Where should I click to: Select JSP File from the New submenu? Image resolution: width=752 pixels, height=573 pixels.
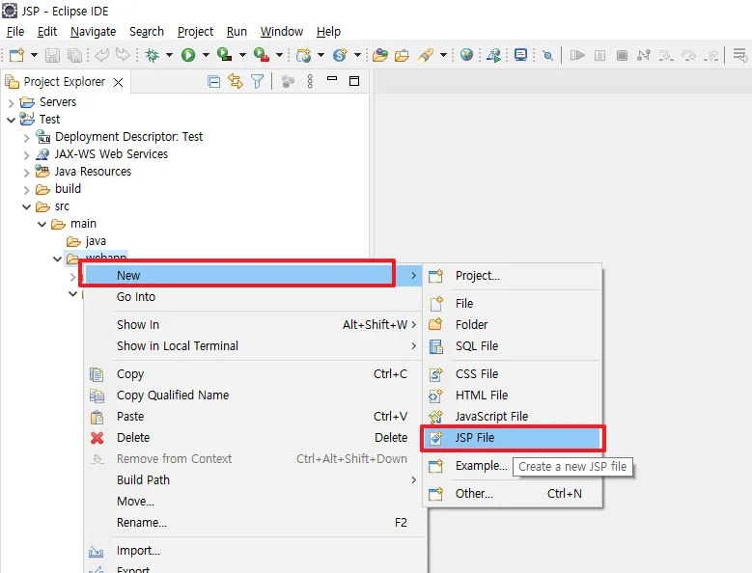point(475,438)
